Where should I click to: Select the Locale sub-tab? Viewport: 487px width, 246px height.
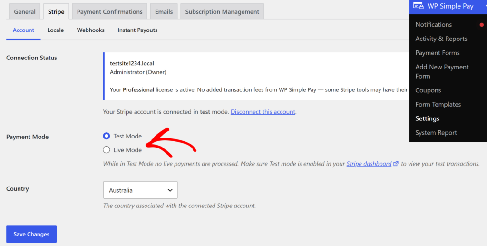point(56,30)
